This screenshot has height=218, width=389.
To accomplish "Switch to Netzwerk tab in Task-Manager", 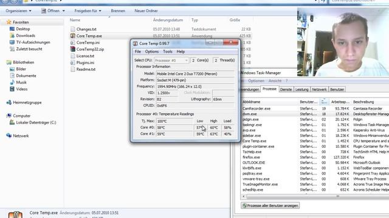I will click(319, 90).
